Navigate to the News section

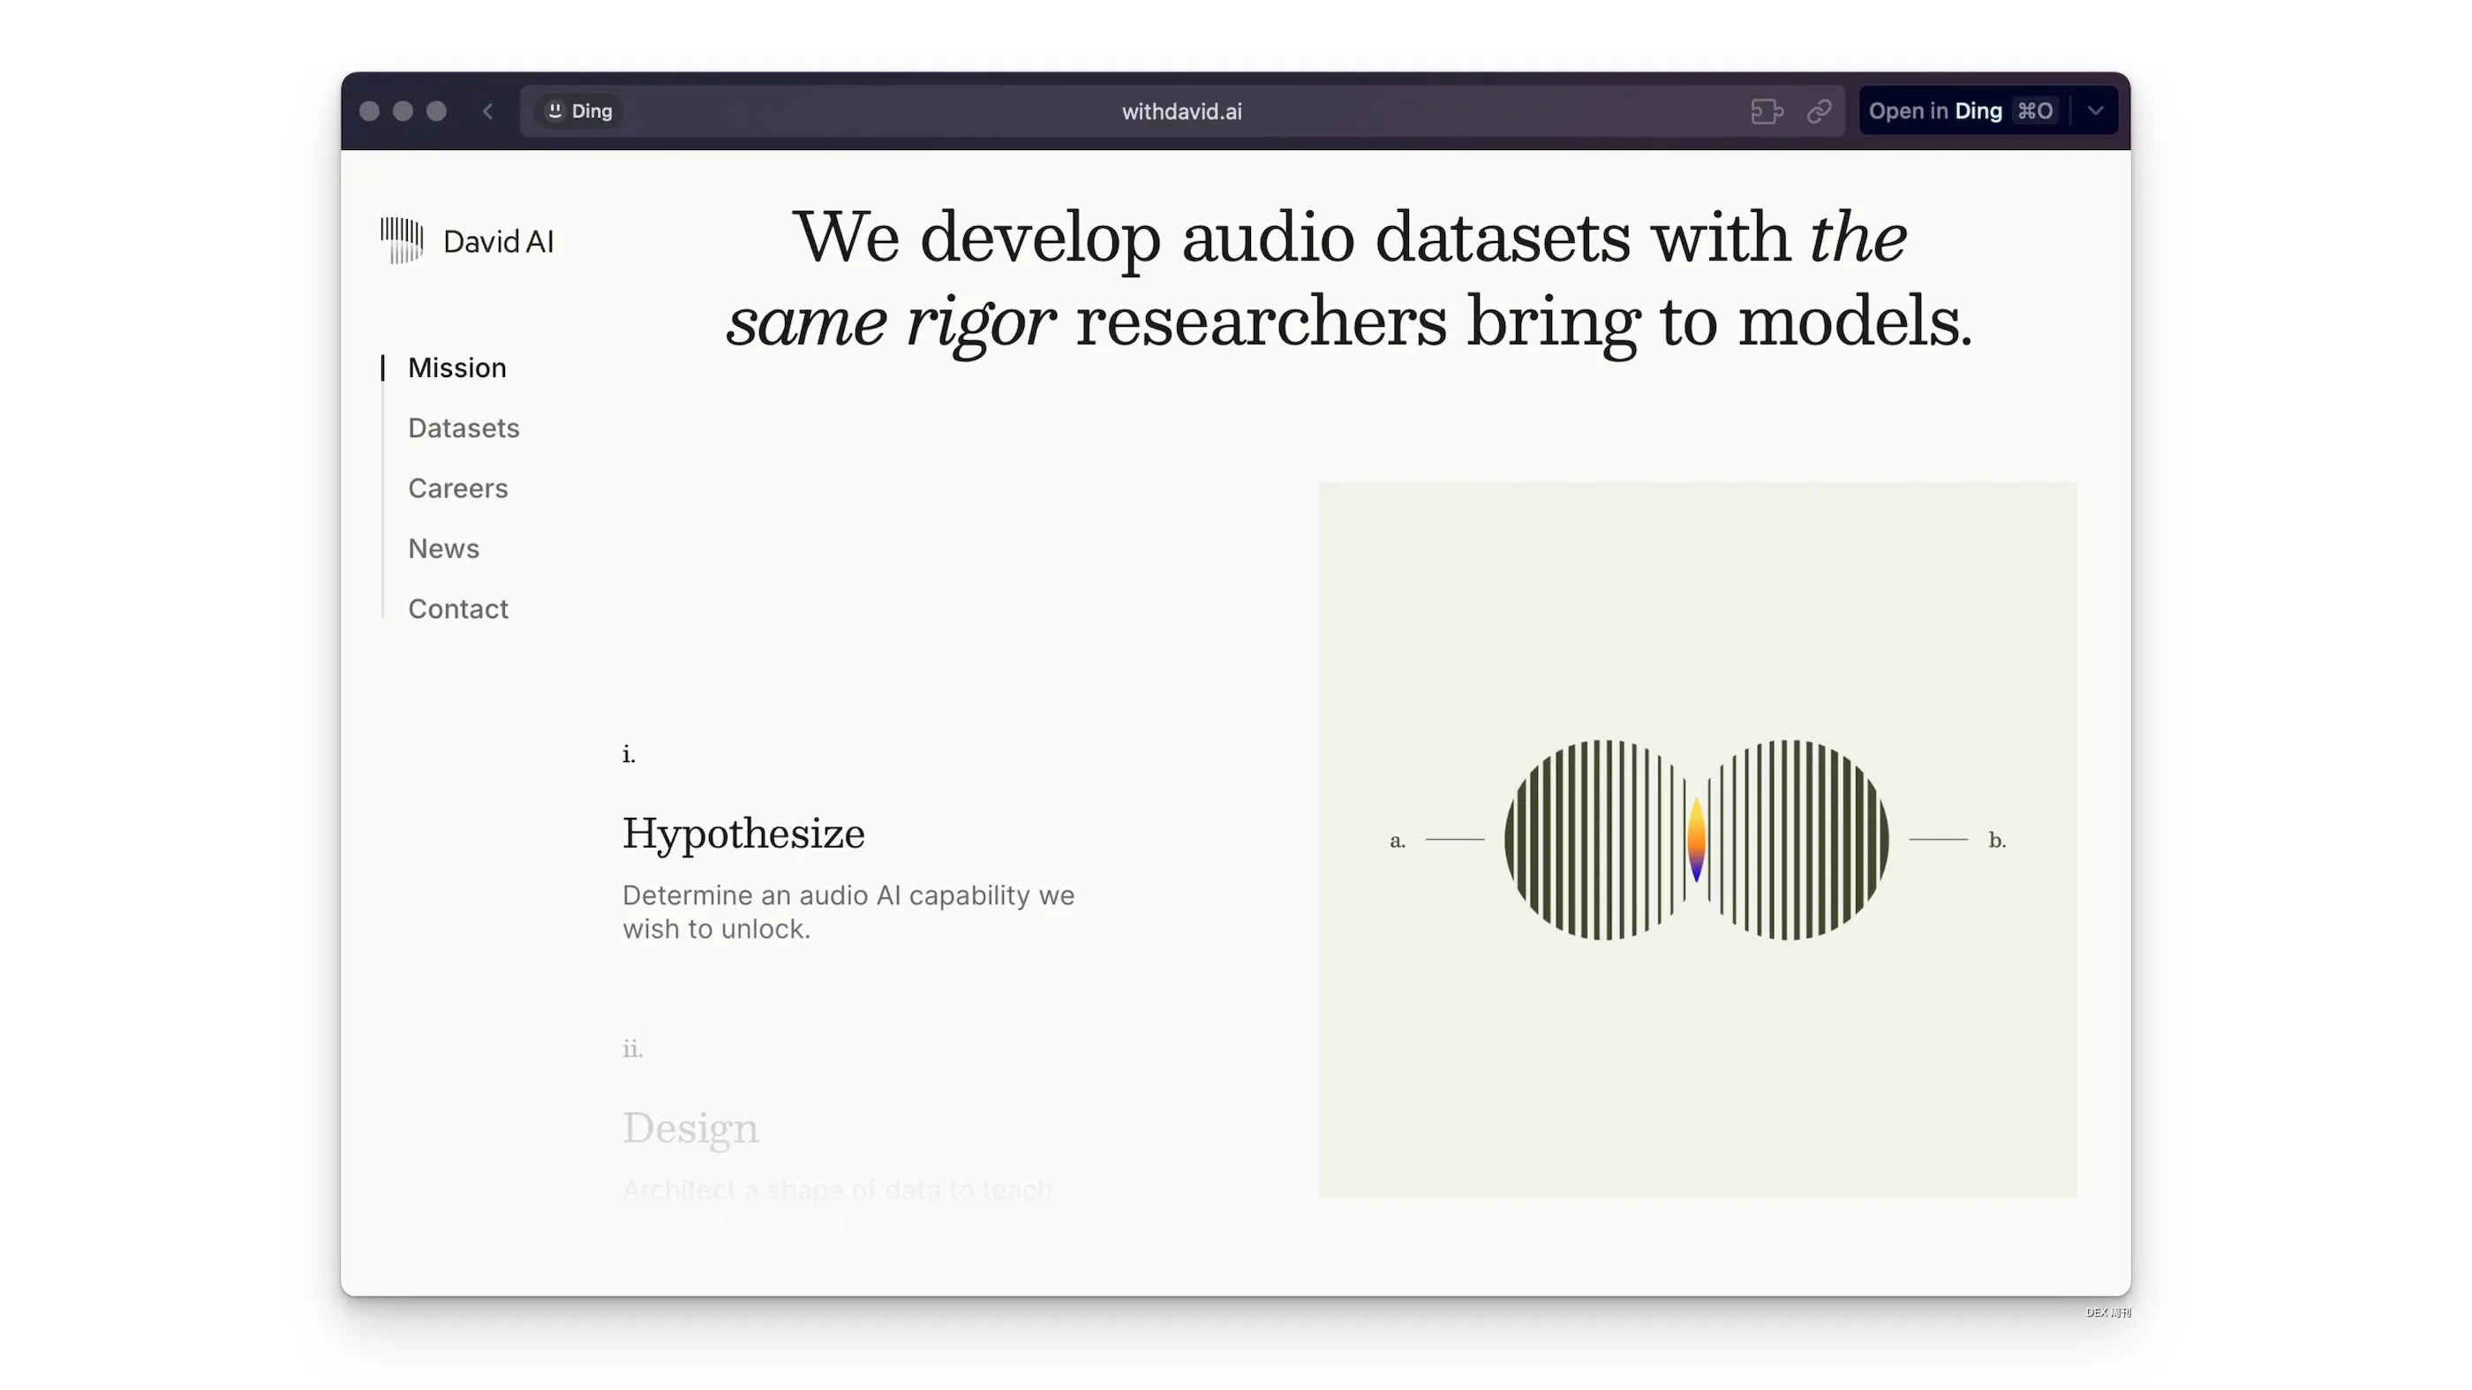click(443, 549)
